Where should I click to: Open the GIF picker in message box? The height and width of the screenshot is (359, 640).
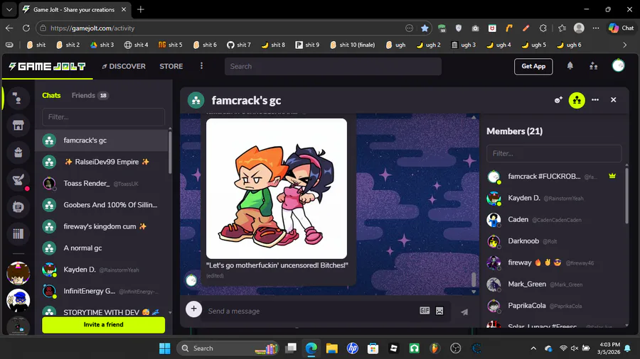[425, 311]
